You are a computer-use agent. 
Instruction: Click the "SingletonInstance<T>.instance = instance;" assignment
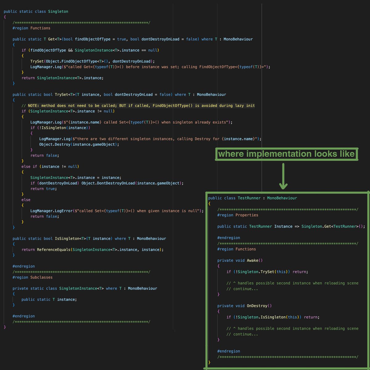coord(76,178)
